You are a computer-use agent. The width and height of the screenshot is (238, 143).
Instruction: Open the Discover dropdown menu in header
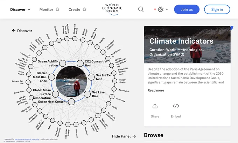click(x=20, y=9)
